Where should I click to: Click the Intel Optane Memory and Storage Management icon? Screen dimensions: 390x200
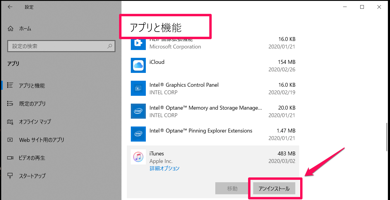coord(138,111)
